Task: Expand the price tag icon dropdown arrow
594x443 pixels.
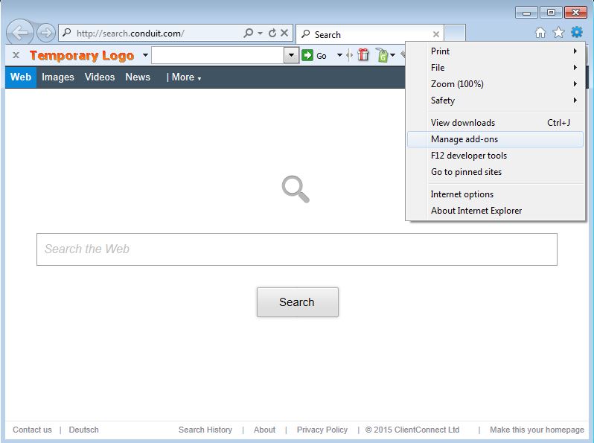Action: [x=392, y=55]
